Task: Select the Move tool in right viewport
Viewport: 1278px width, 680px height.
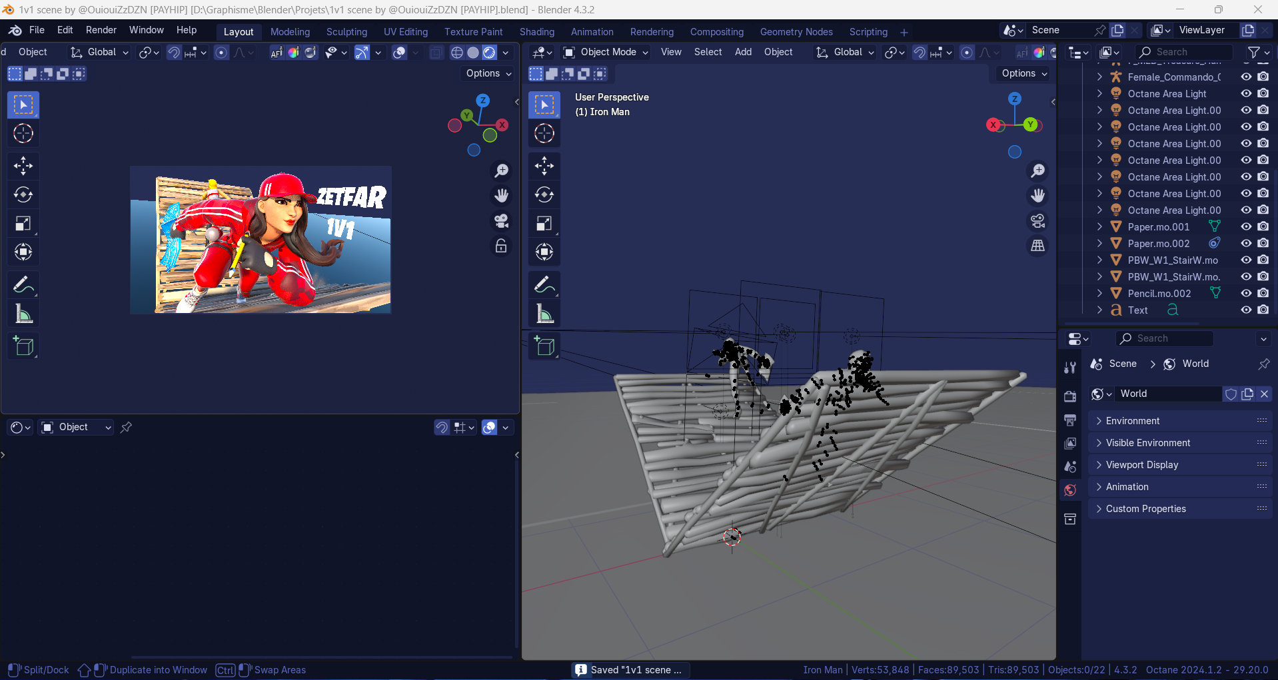Action: point(544,166)
